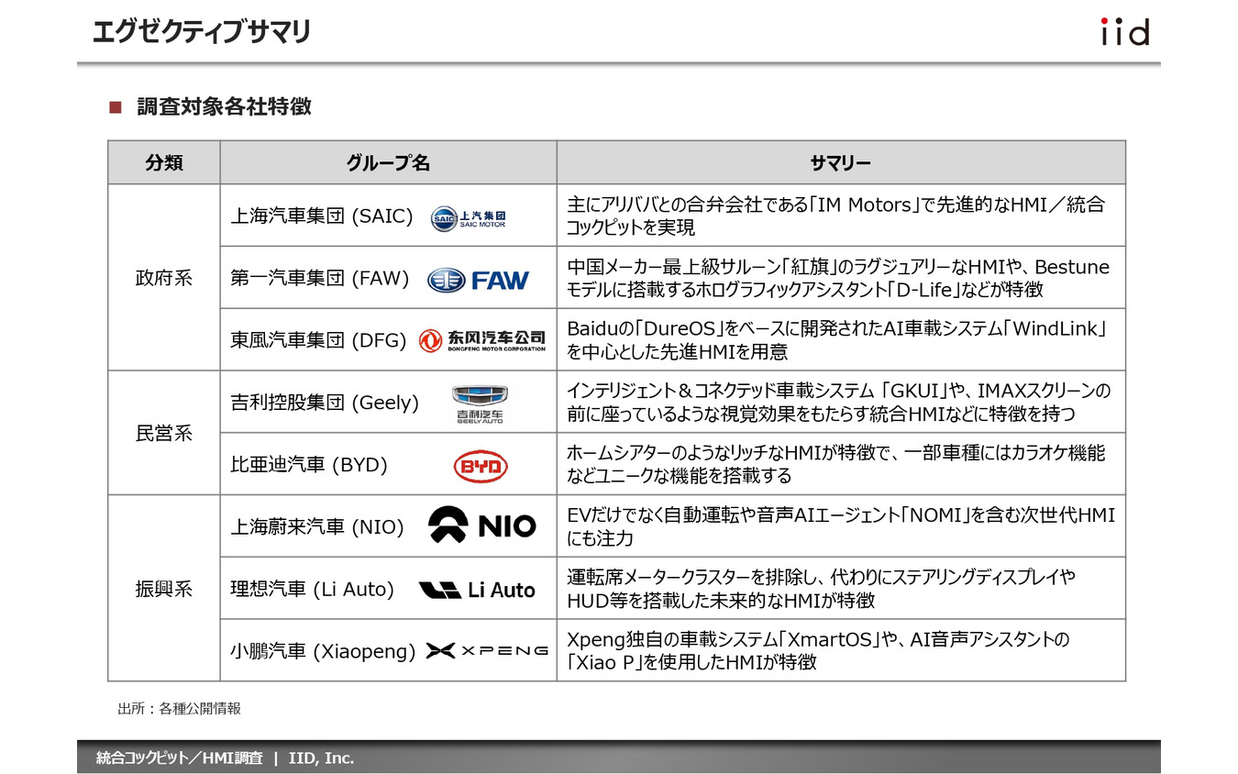The width and height of the screenshot is (1238, 774).
Task: Click the グループ名 column header
Action: pyautogui.click(x=388, y=163)
